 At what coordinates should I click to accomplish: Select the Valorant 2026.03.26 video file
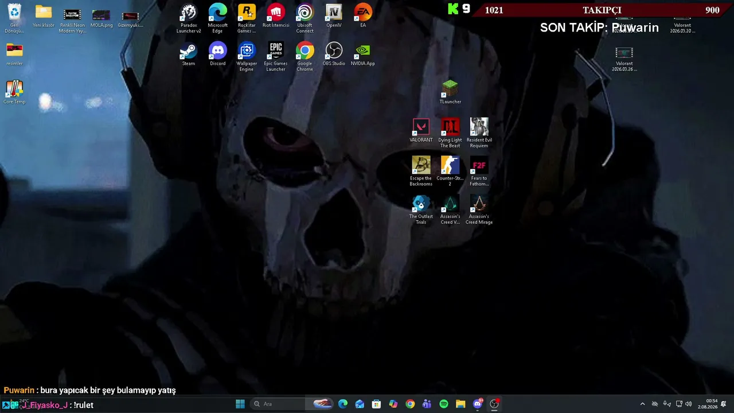[x=624, y=59]
